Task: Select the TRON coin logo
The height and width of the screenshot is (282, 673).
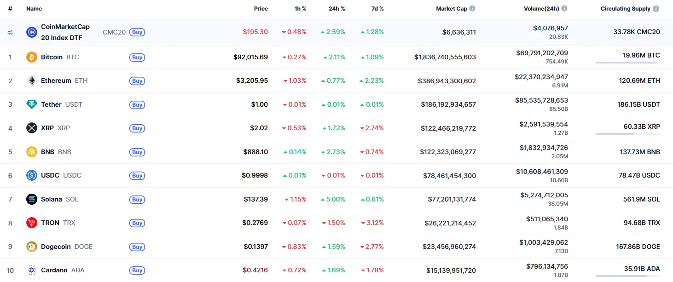Action: (x=31, y=223)
